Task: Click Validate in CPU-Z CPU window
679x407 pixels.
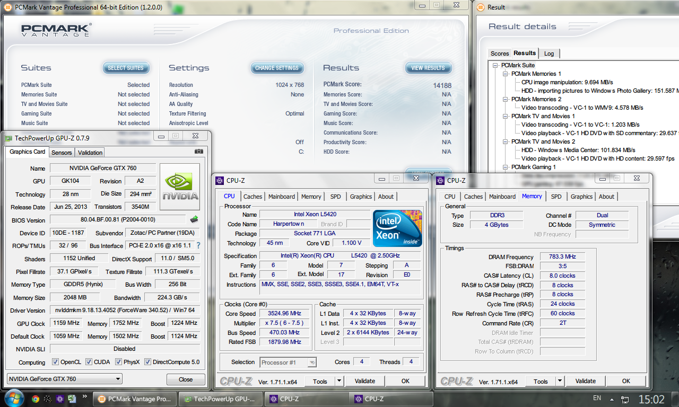Action: [x=365, y=381]
